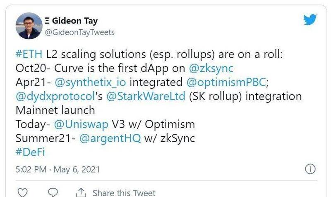Image resolution: width=331 pixels, height=197 pixels.
Task: Open the tweet info icon
Action: 310,169
